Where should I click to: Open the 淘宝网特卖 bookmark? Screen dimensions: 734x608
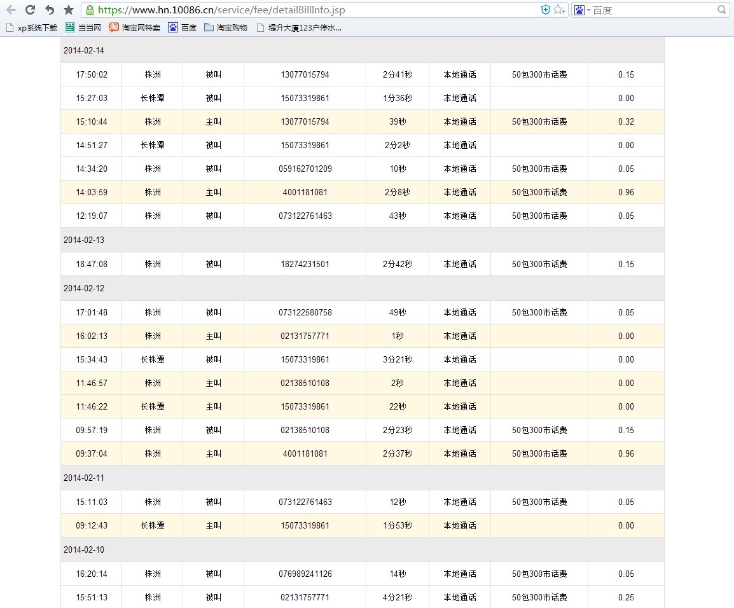pyautogui.click(x=134, y=27)
